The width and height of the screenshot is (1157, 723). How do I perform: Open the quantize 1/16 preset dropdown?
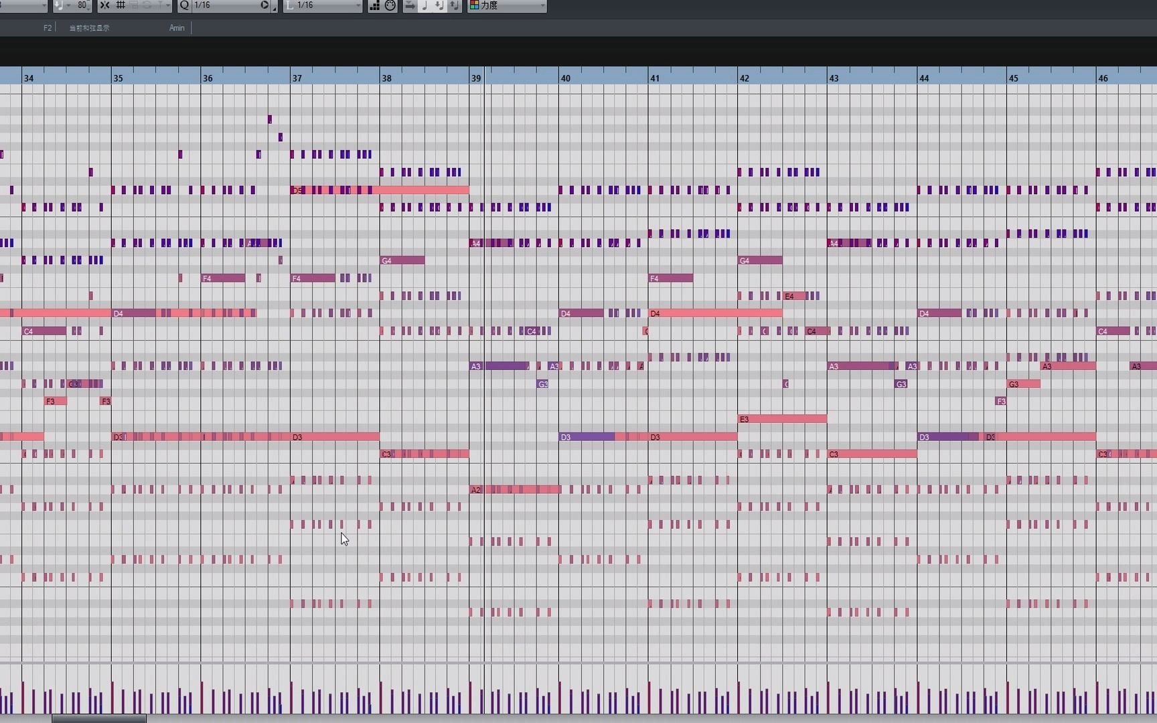226,5
